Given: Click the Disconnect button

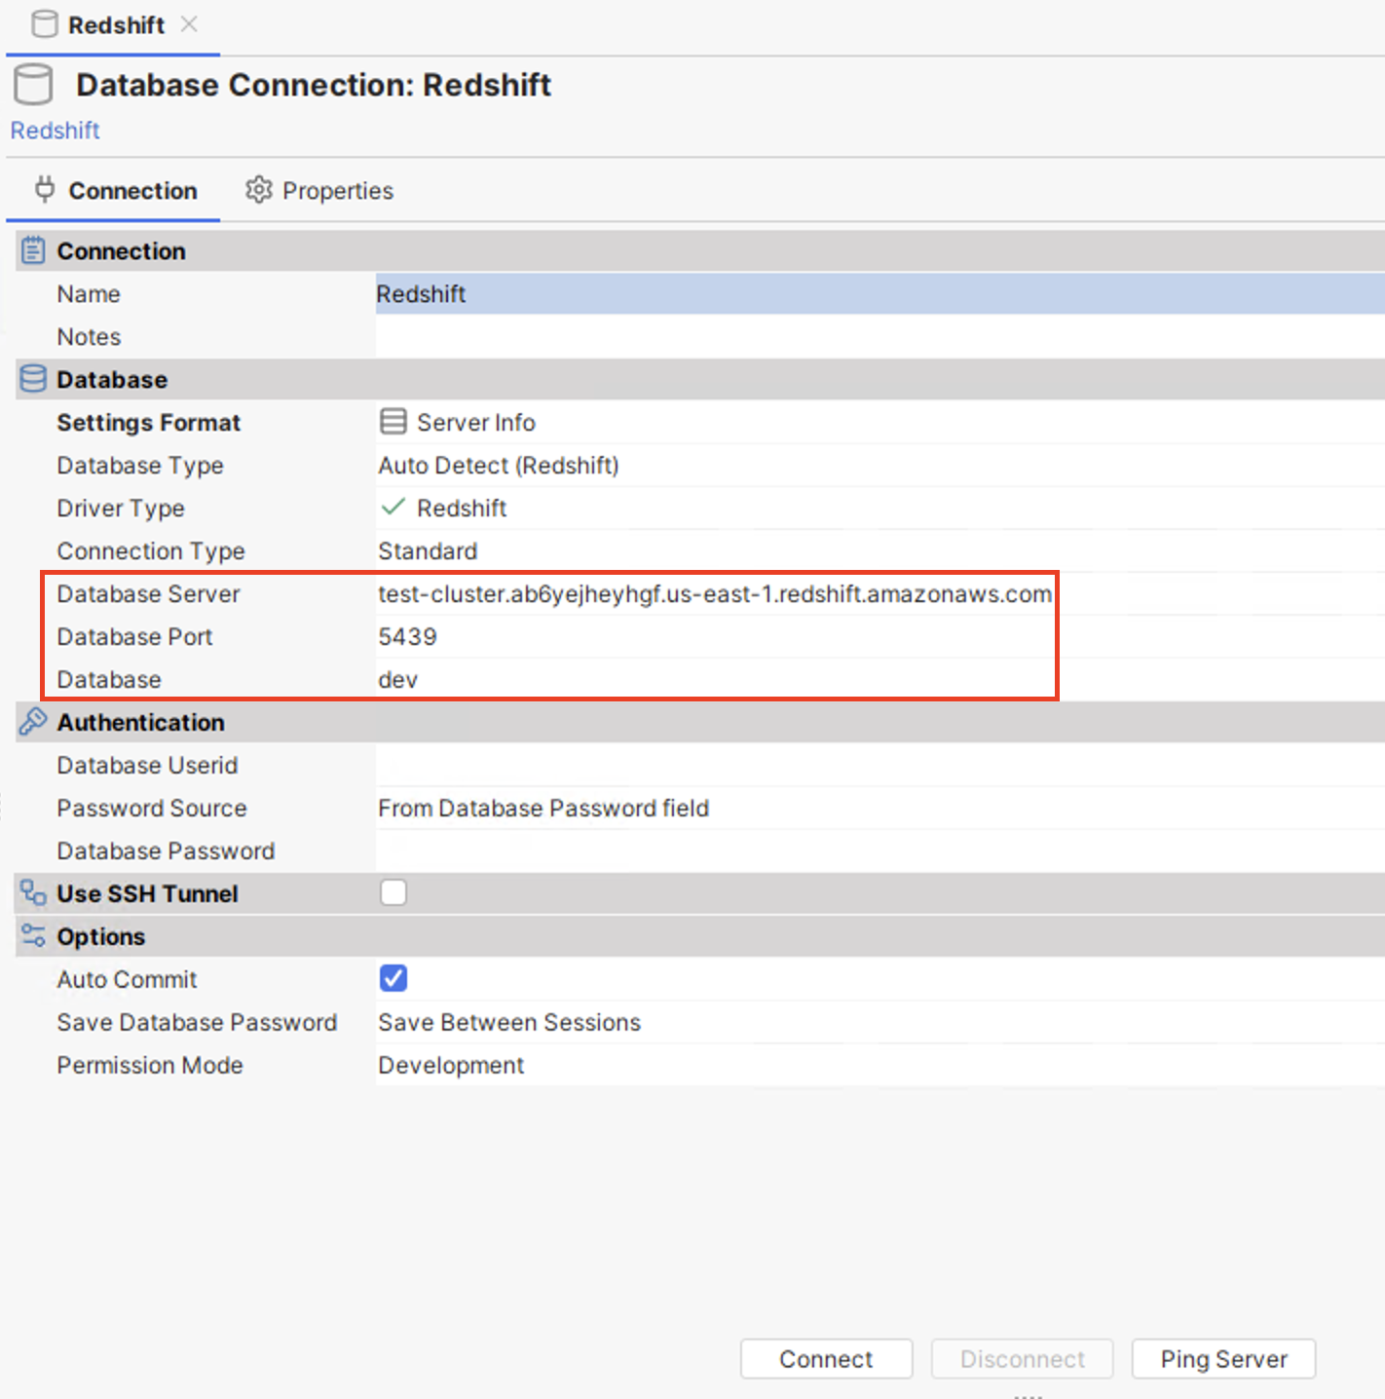Looking at the screenshot, I should [x=1022, y=1359].
